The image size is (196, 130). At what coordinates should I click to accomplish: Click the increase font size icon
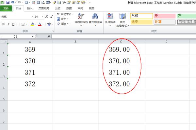47,17
